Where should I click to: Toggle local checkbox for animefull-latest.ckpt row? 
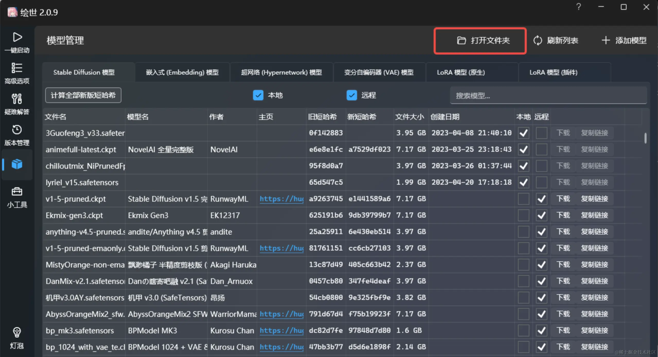click(523, 149)
